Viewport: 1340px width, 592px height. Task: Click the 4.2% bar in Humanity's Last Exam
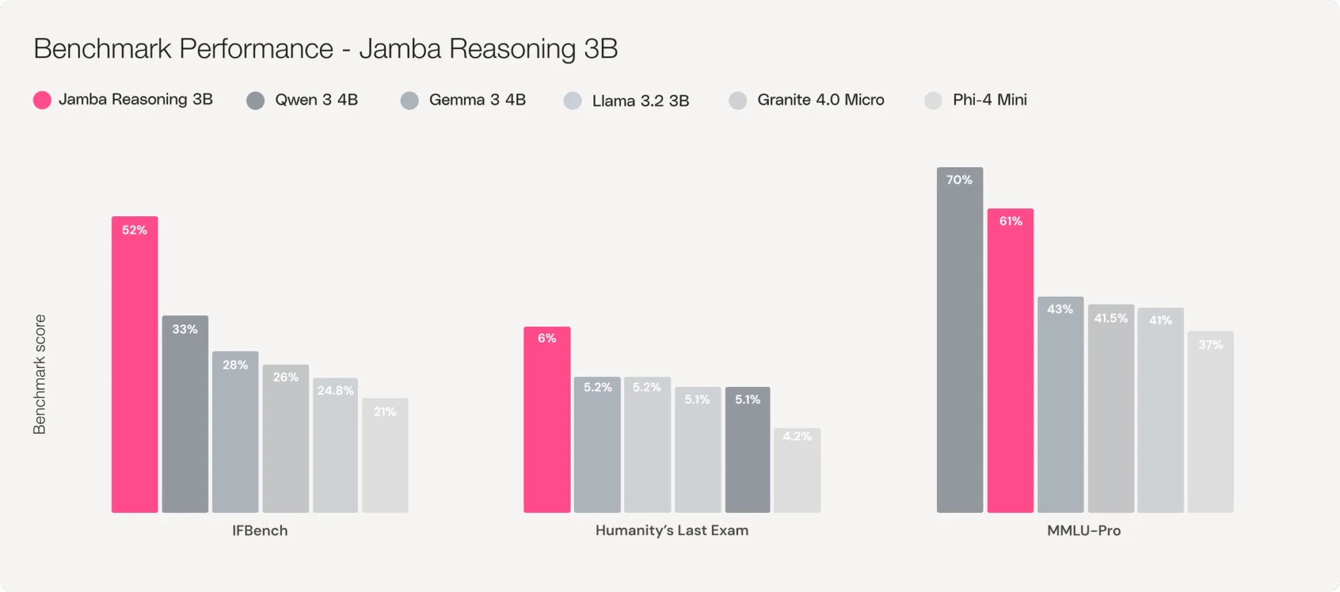pyautogui.click(x=797, y=470)
